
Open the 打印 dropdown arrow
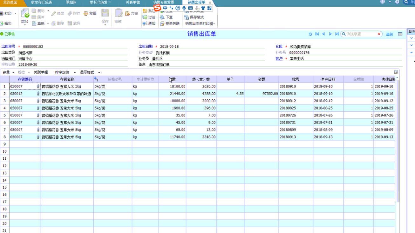(16, 13)
